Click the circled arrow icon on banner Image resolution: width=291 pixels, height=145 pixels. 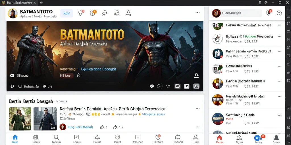pos(159,86)
